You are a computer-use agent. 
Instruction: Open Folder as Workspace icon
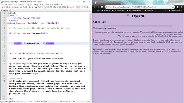[x=70, y=7]
